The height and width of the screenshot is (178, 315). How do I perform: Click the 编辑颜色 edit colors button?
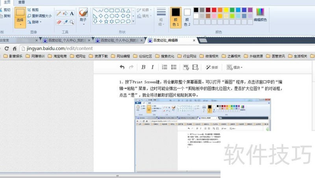(x=260, y=15)
